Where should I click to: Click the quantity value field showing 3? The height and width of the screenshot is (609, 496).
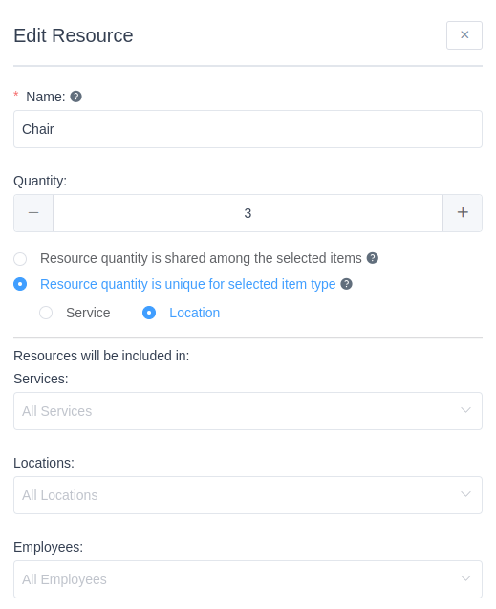[x=248, y=213]
